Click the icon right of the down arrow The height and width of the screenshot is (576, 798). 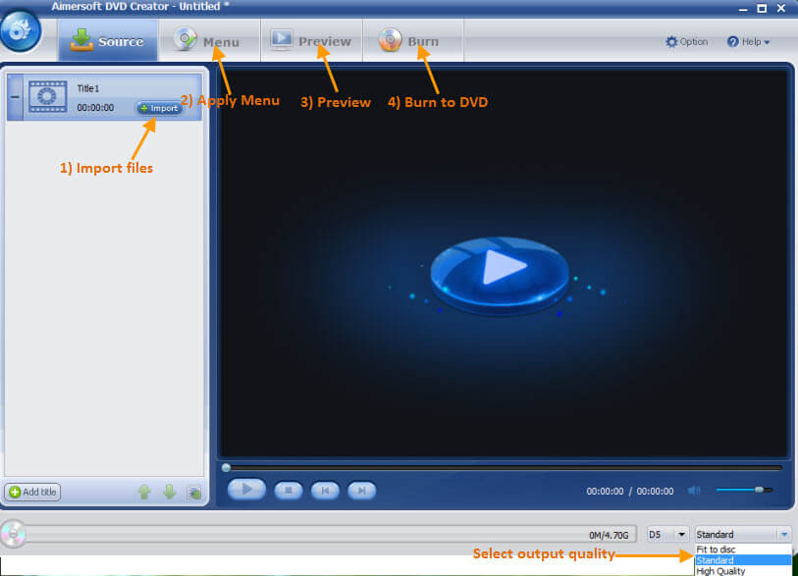(x=194, y=493)
